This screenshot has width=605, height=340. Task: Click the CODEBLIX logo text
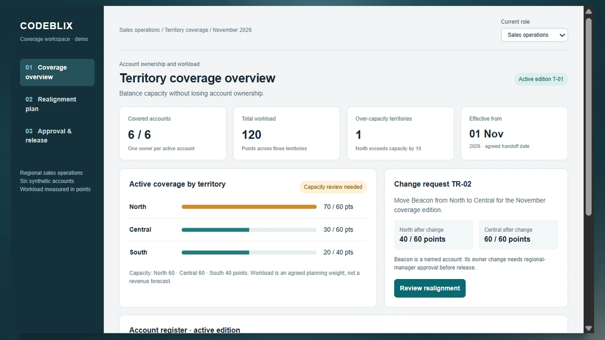[46, 26]
